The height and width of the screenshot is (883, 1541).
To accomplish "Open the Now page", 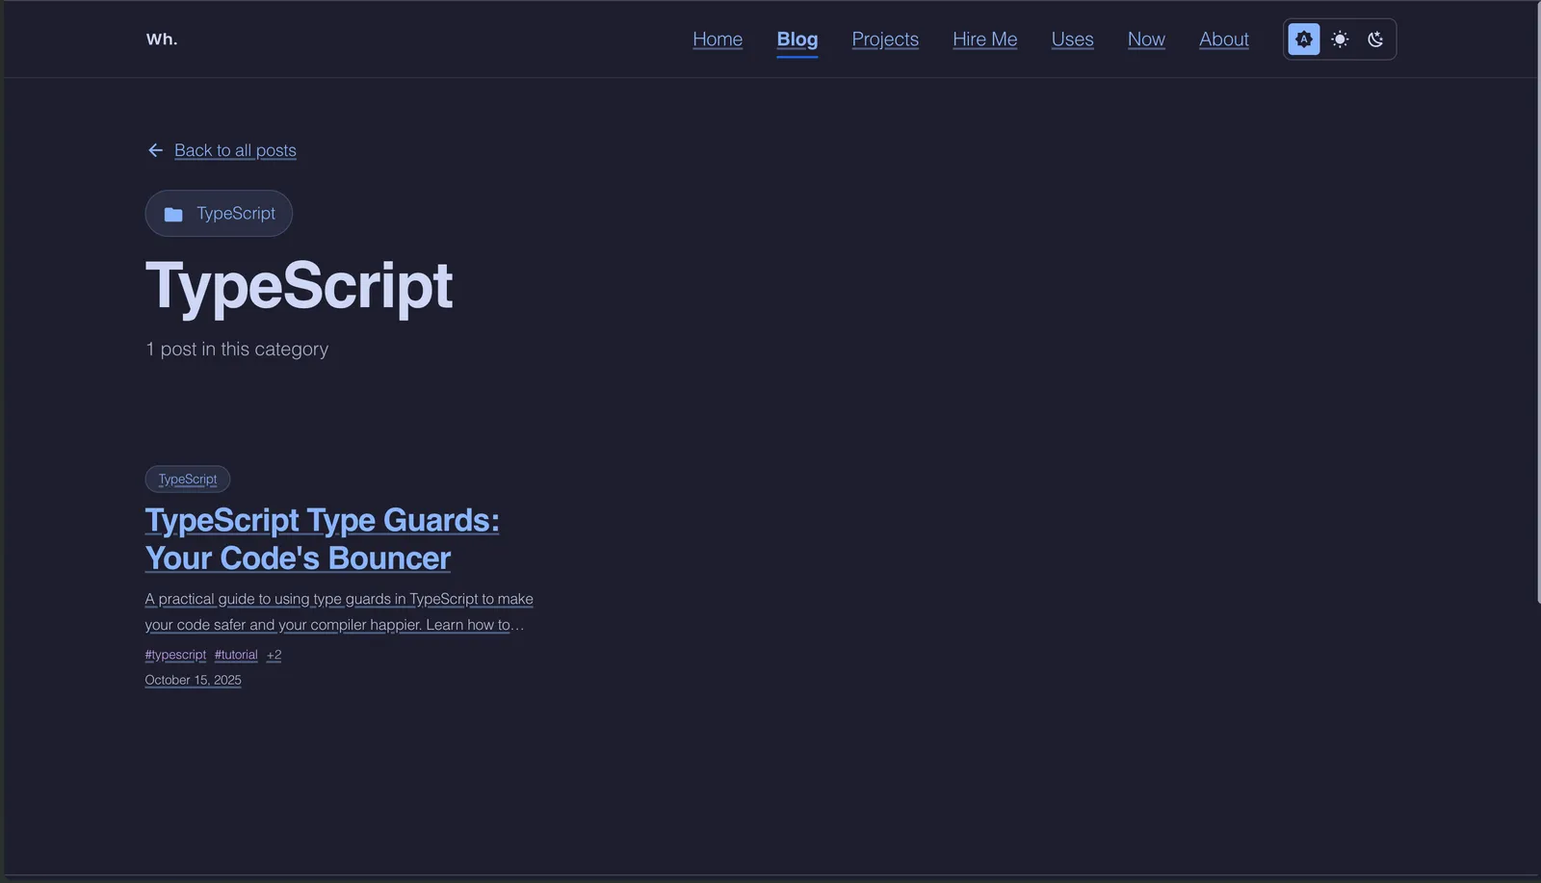I will [1146, 39].
